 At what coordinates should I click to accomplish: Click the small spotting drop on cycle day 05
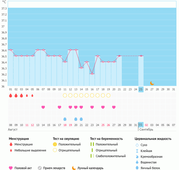(32, 95)
